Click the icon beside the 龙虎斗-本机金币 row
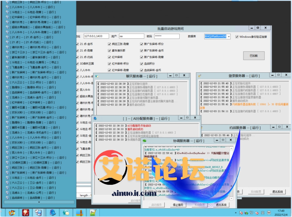The image size is (292, 217). coord(7,132)
